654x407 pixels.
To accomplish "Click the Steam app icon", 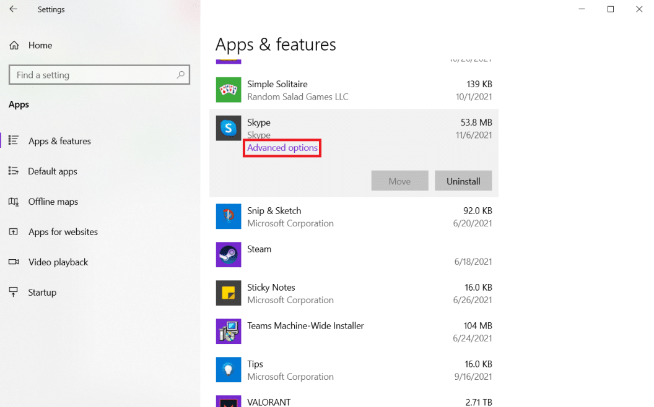I will pyautogui.click(x=228, y=255).
